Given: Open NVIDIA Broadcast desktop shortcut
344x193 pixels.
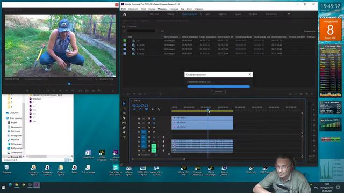Looking at the screenshot, I should 102,155.
